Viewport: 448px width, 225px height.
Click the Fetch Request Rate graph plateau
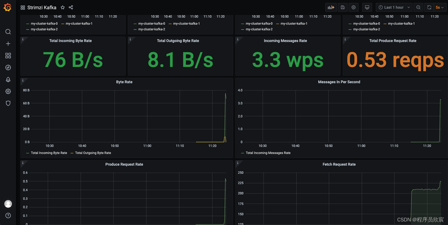pyautogui.click(x=425, y=189)
